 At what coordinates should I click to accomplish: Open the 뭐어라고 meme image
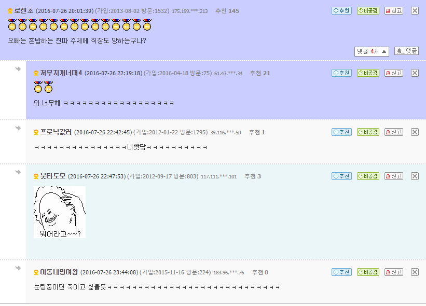pyautogui.click(x=60, y=212)
